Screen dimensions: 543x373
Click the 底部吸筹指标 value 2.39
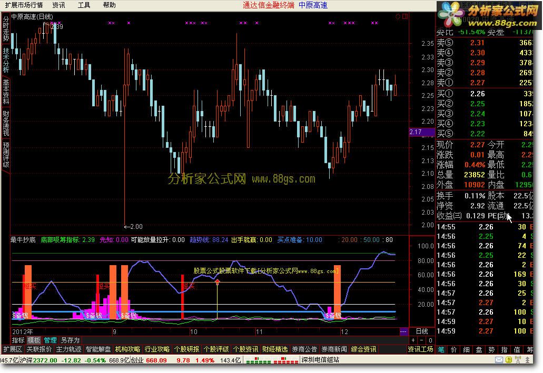(x=88, y=240)
